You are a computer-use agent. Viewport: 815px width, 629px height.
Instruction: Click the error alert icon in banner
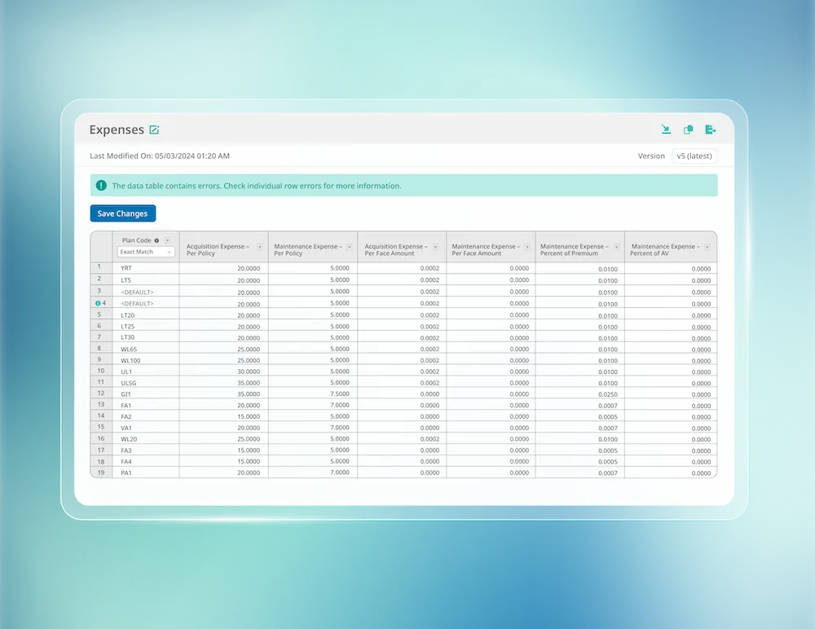pos(101,186)
